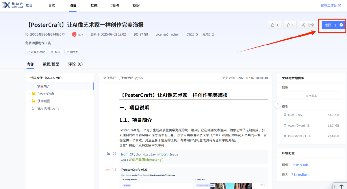The image size is (347, 189).
Task: Collapse right panel with chevron button
Action: coord(277,104)
